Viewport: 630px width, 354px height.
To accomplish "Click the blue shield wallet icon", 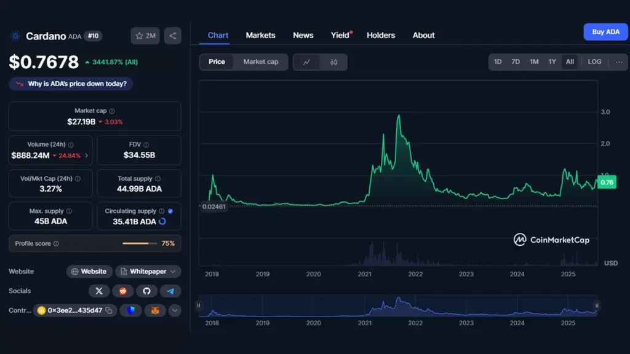I will pyautogui.click(x=131, y=310).
